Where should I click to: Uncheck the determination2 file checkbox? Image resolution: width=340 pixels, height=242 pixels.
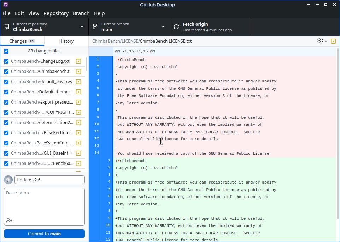pyautogui.click(x=6, y=123)
